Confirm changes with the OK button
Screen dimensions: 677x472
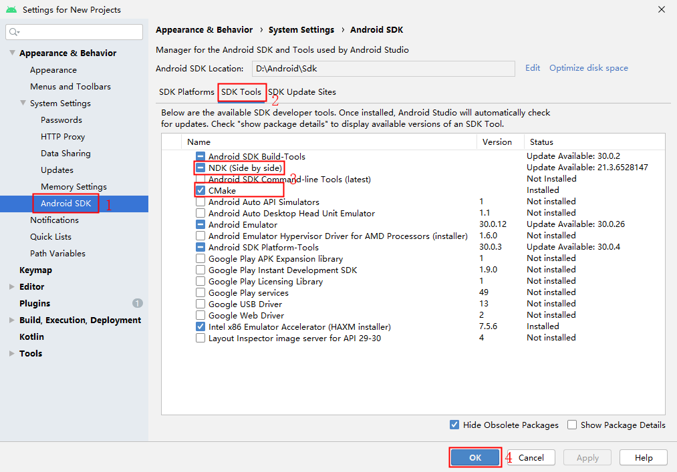pos(475,457)
